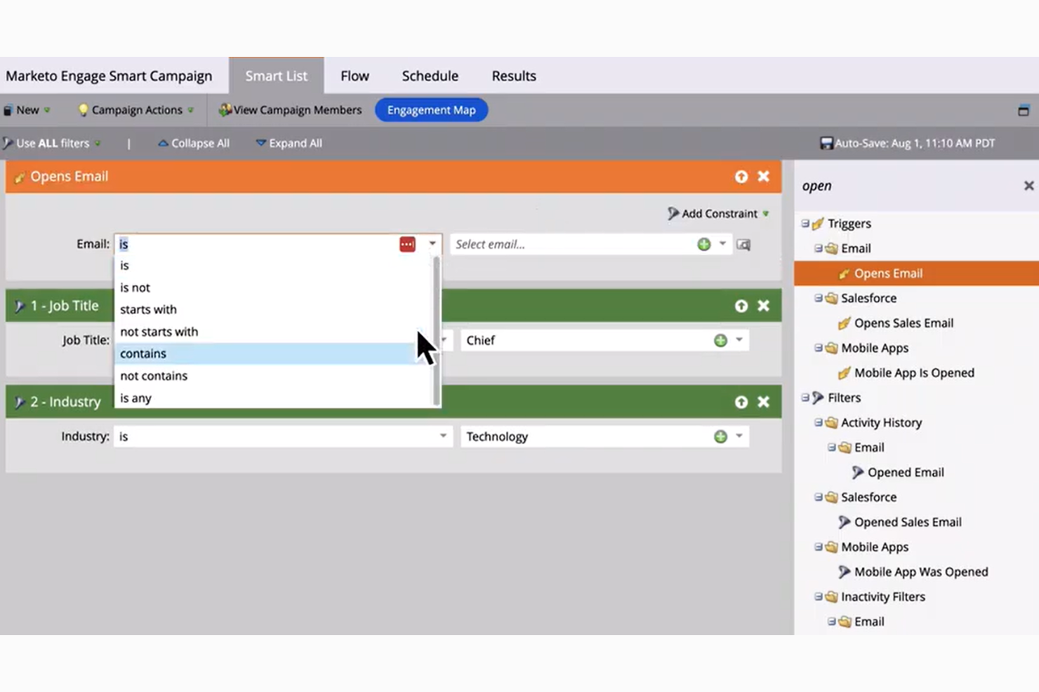The height and width of the screenshot is (692, 1039).
Task: Move Industry filter up arrow
Action: 741,402
